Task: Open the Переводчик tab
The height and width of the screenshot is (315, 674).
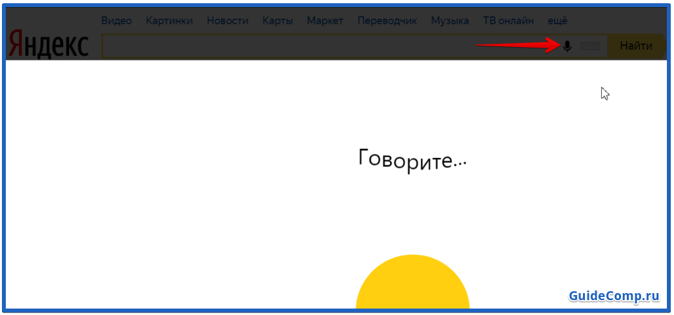Action: 387,21
